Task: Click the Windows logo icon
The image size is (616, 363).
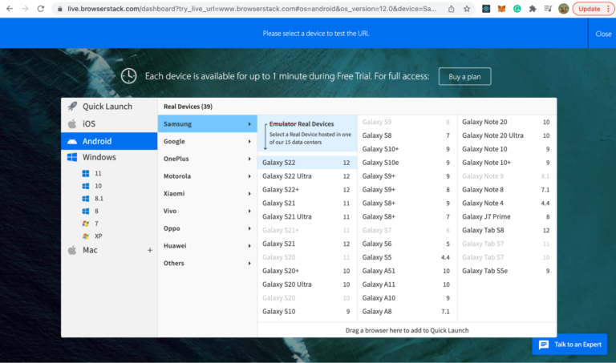Action: 72,158
